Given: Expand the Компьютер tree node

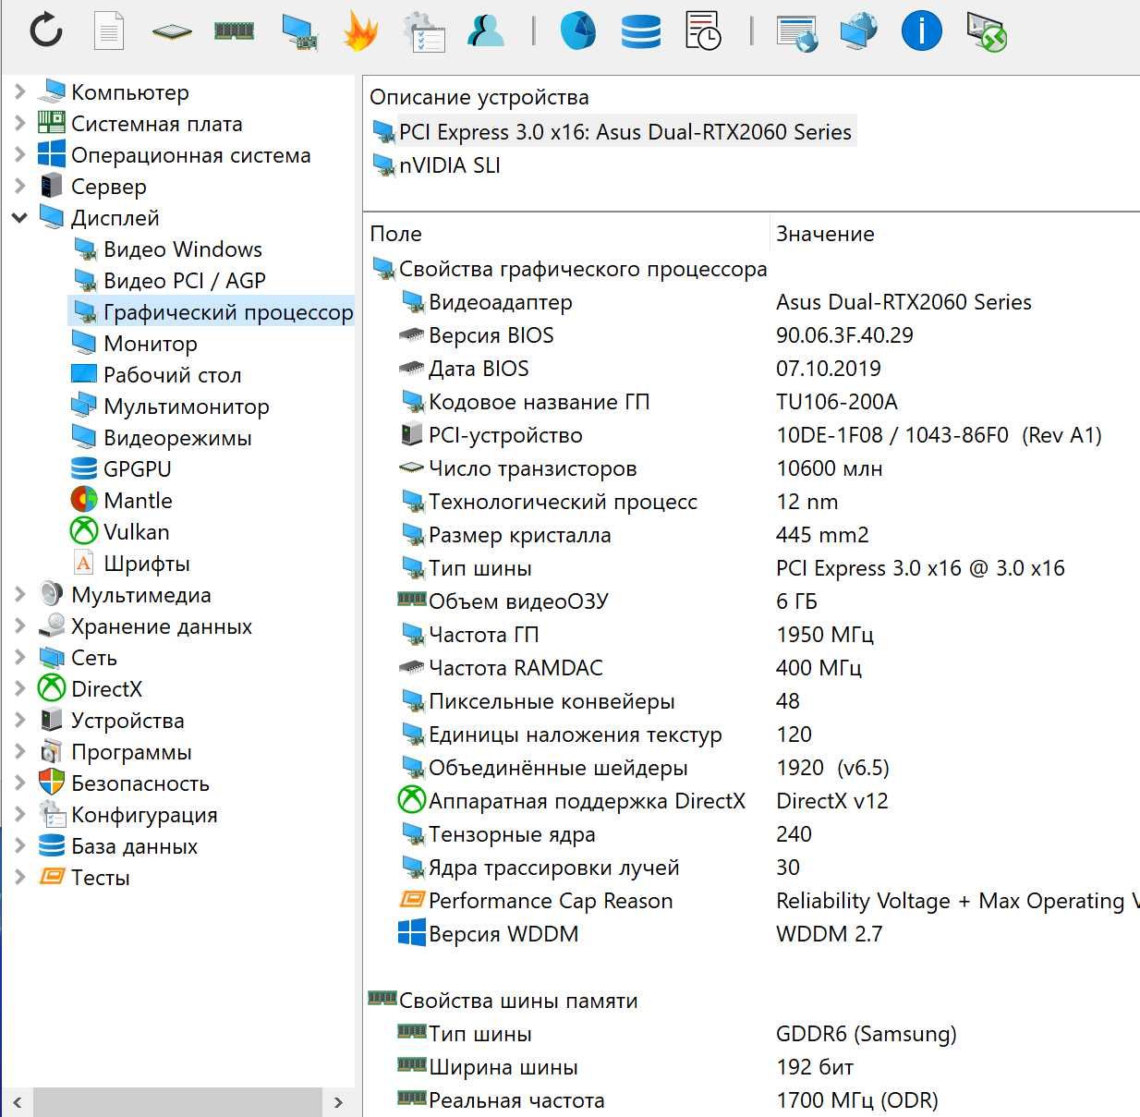Looking at the screenshot, I should click(19, 92).
